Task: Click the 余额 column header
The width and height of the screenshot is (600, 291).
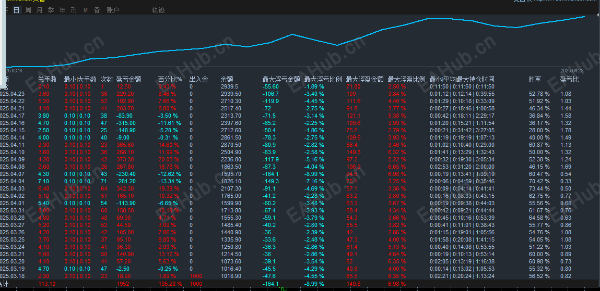Action: coord(227,79)
